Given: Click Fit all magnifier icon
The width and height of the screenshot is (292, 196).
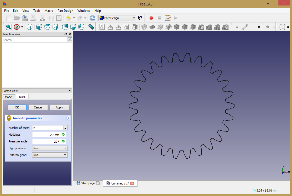Looking at the screenshot, I should coord(9,27).
